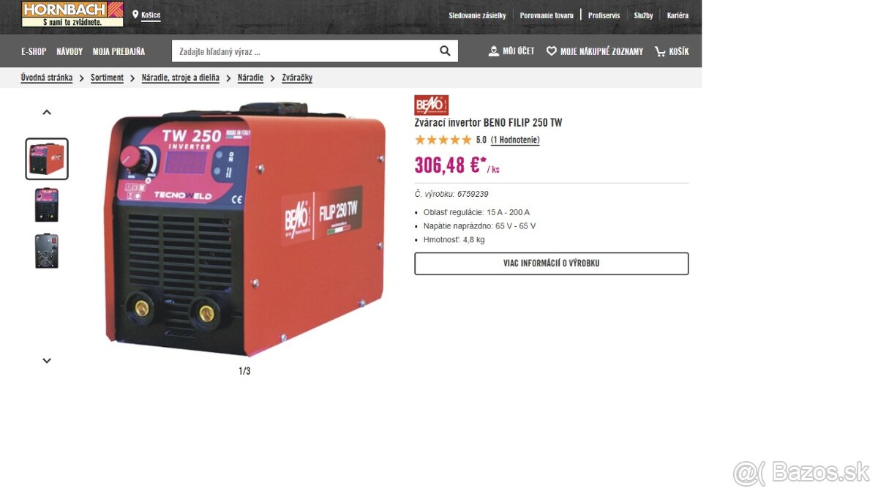Click the Košice location pin icon
Screen dimensions: 878x494
tap(135, 15)
